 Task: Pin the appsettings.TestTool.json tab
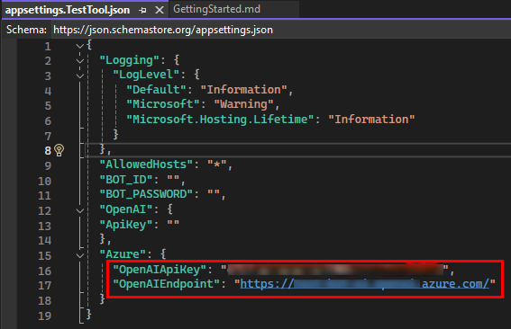[x=142, y=11]
